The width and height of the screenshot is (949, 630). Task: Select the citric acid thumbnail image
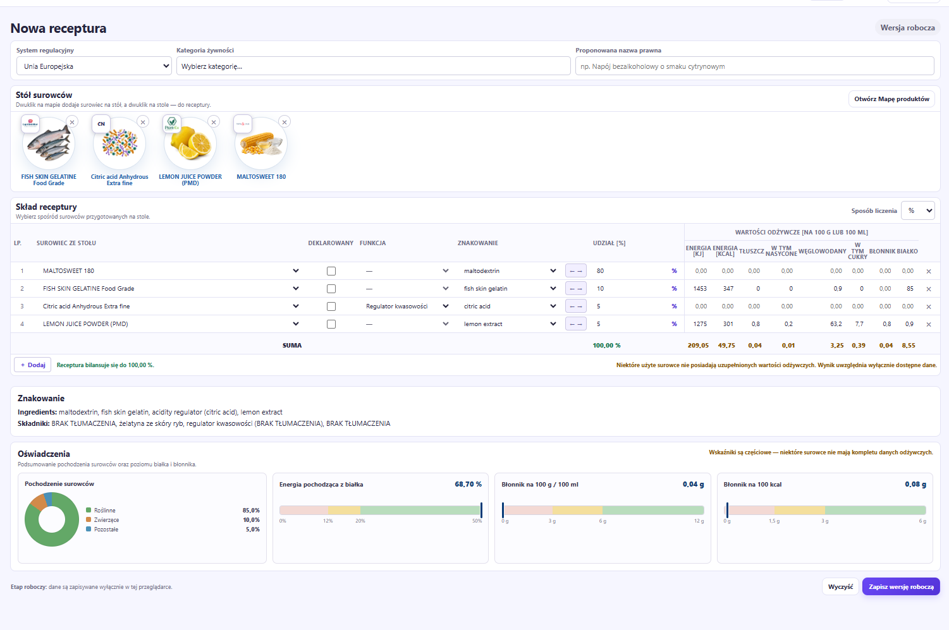[x=119, y=143]
